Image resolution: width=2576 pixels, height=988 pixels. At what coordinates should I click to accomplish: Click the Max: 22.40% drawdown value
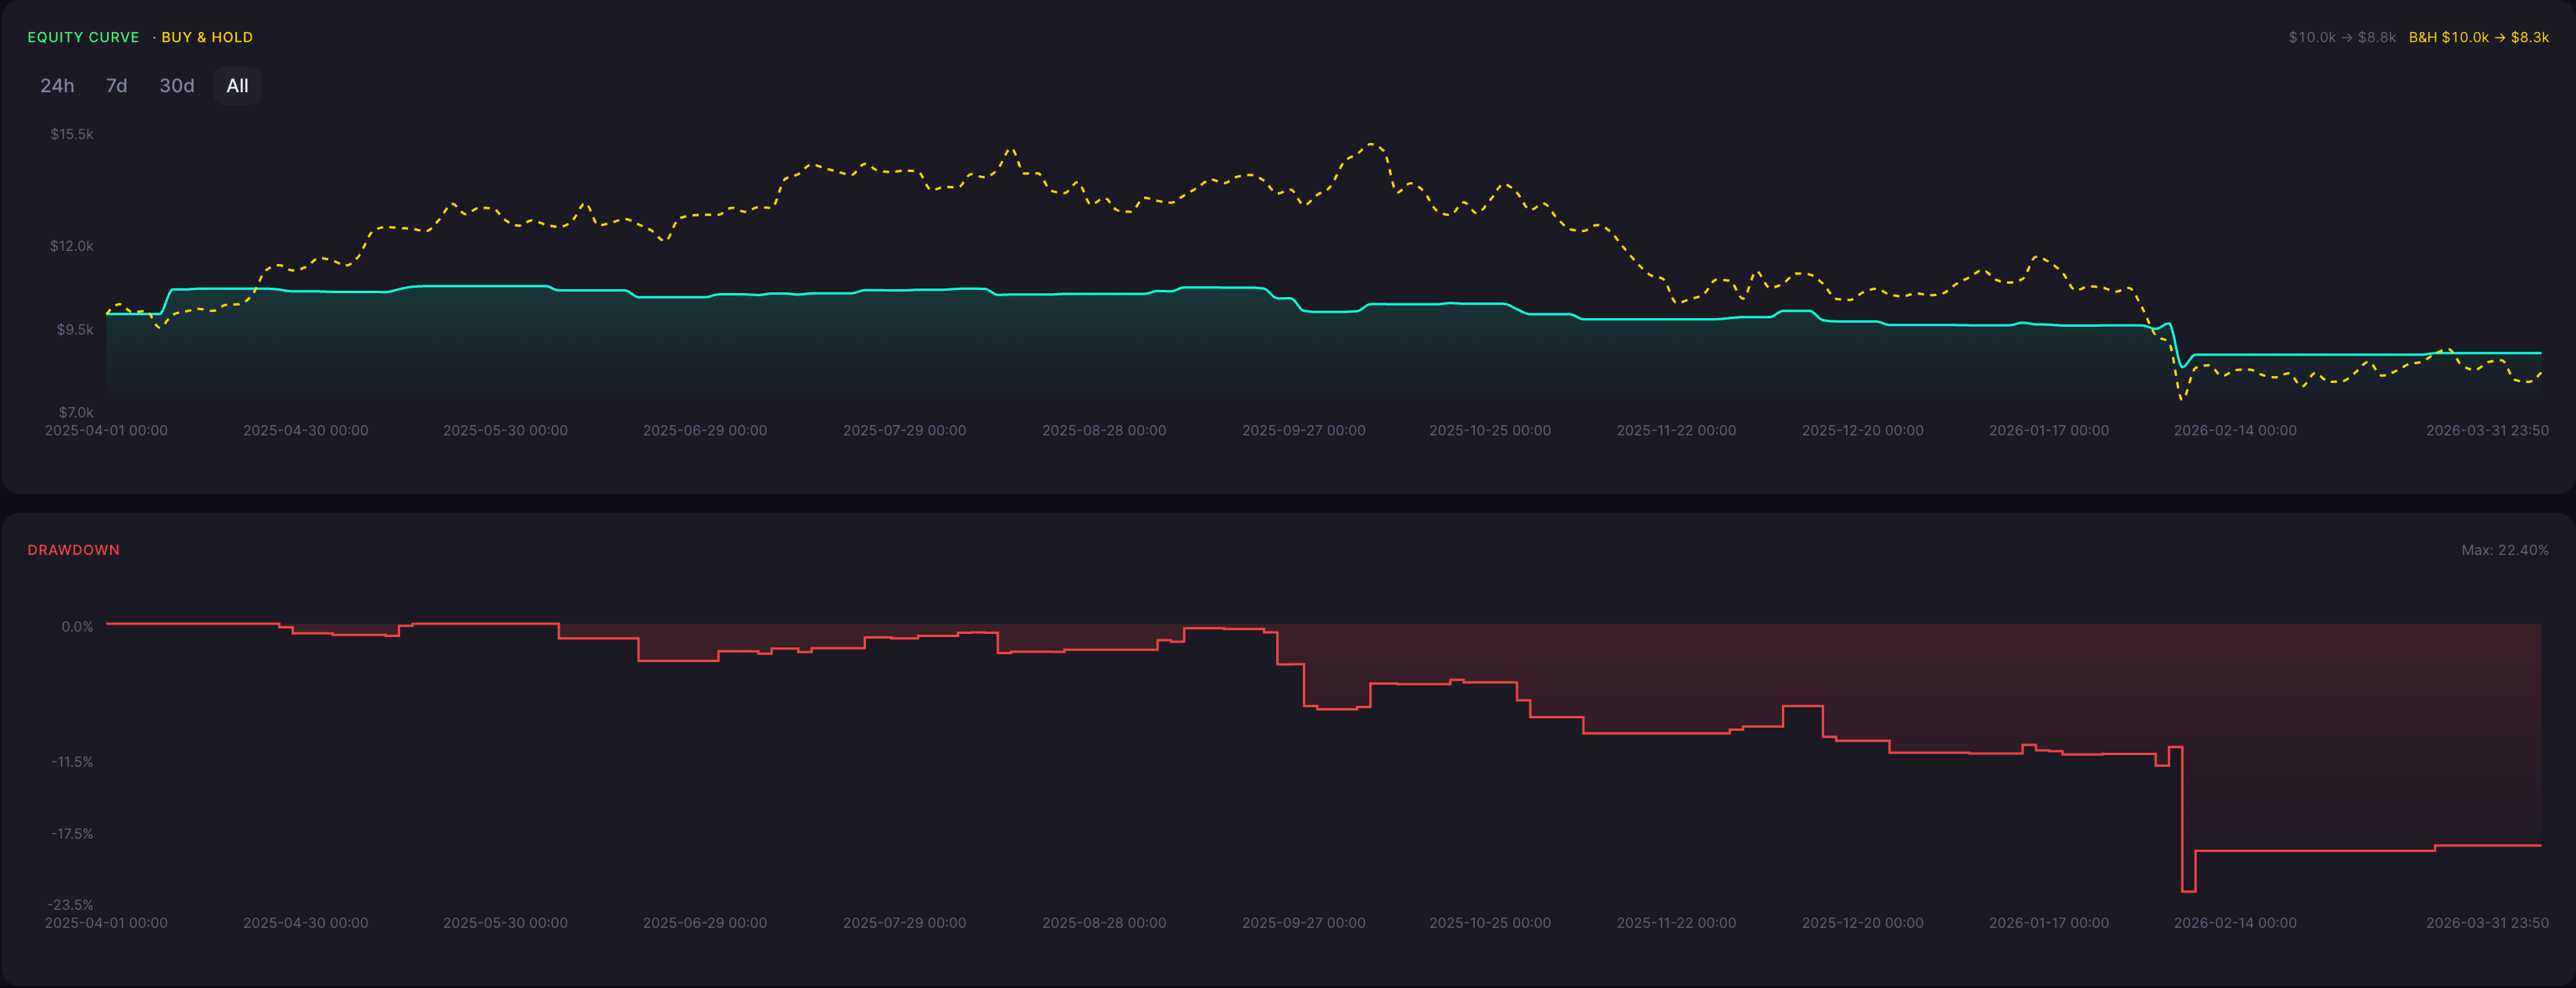click(2504, 550)
